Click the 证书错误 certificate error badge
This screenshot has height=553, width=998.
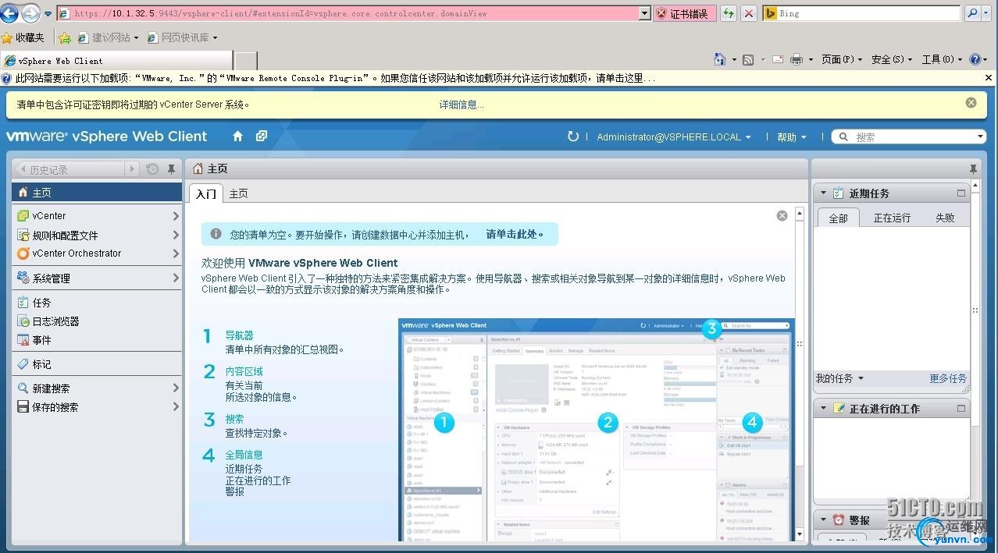(x=685, y=13)
